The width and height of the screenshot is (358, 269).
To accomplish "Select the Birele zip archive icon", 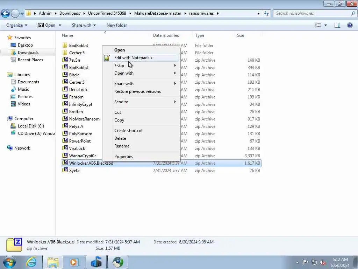I will 65,75.
